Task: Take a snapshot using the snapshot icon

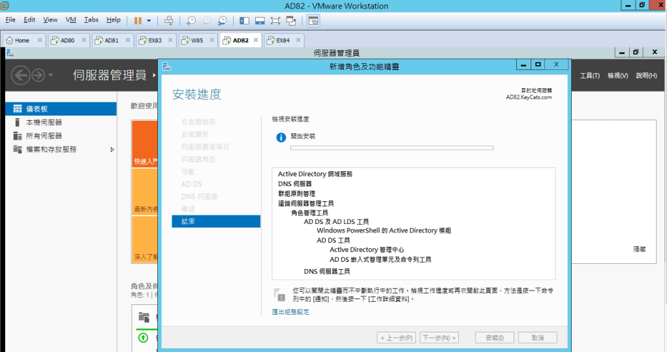Action: tap(191, 20)
